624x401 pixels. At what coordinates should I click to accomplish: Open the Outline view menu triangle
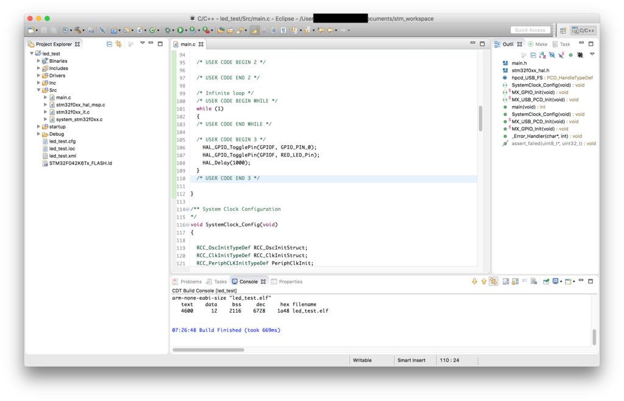point(592,54)
